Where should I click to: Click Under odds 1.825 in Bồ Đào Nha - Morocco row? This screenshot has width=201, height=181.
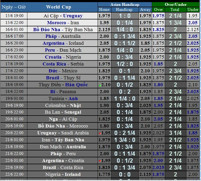[x=193, y=126]
